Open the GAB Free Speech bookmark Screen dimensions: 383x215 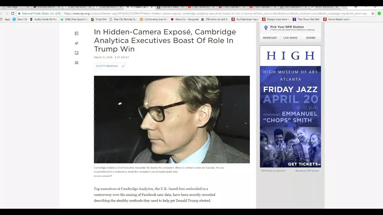(74, 19)
